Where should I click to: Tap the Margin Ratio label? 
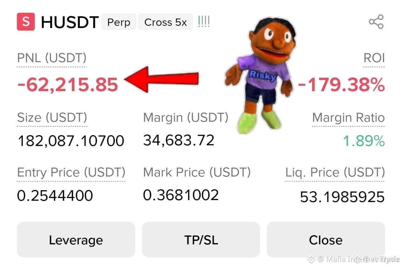coord(348,118)
